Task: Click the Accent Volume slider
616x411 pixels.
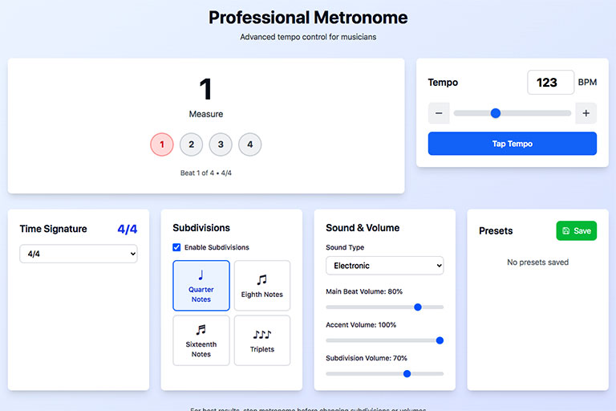Action: pyautogui.click(x=385, y=340)
